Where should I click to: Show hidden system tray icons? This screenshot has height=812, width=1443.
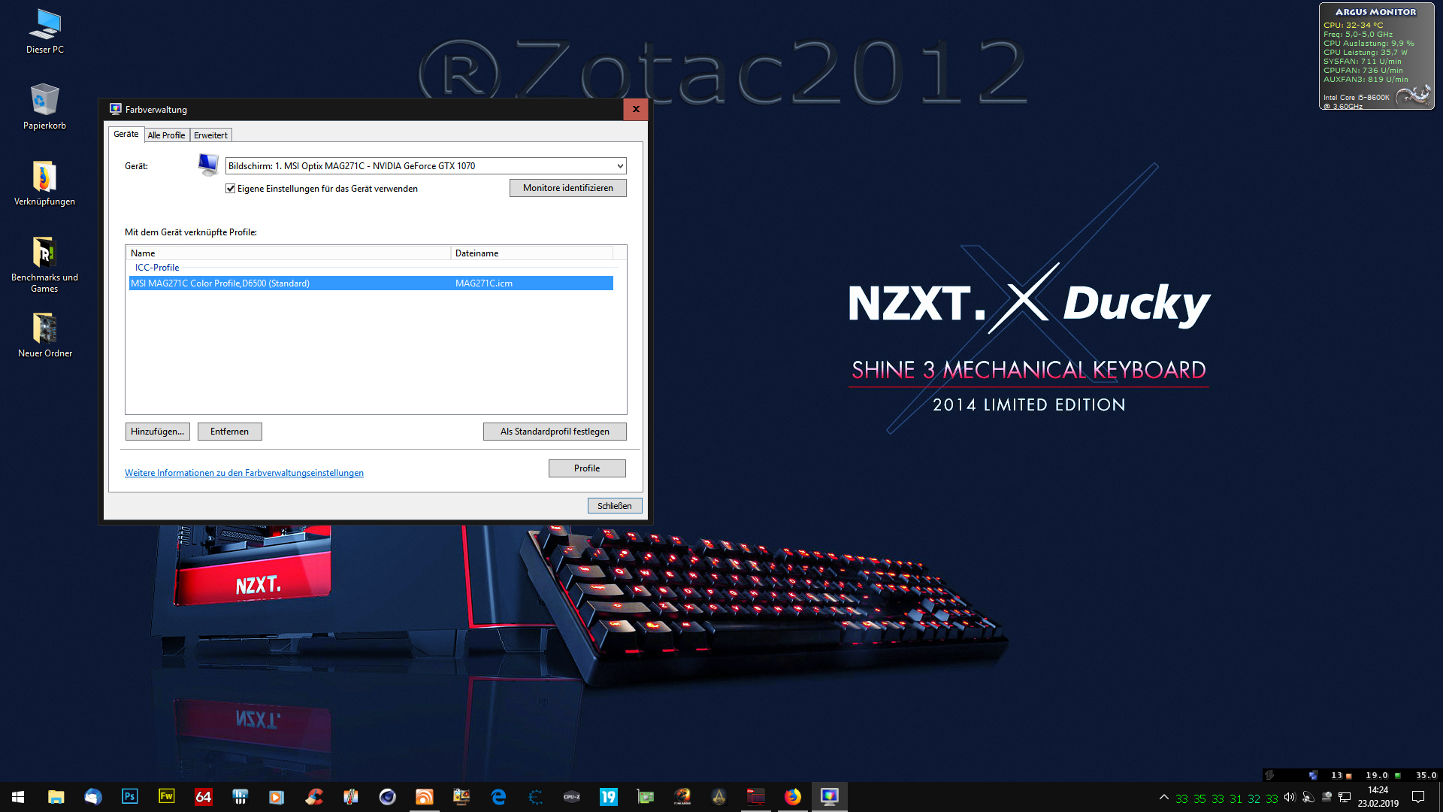(1163, 797)
